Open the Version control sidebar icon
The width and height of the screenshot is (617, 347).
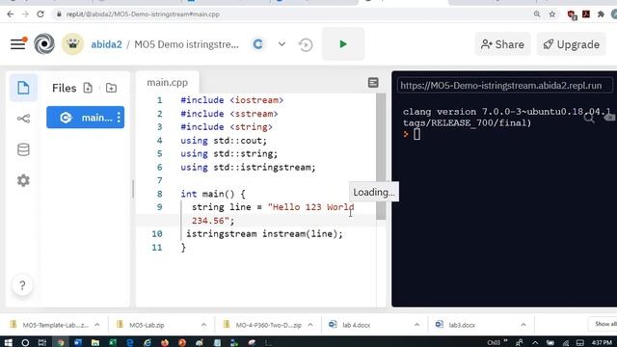pos(23,119)
